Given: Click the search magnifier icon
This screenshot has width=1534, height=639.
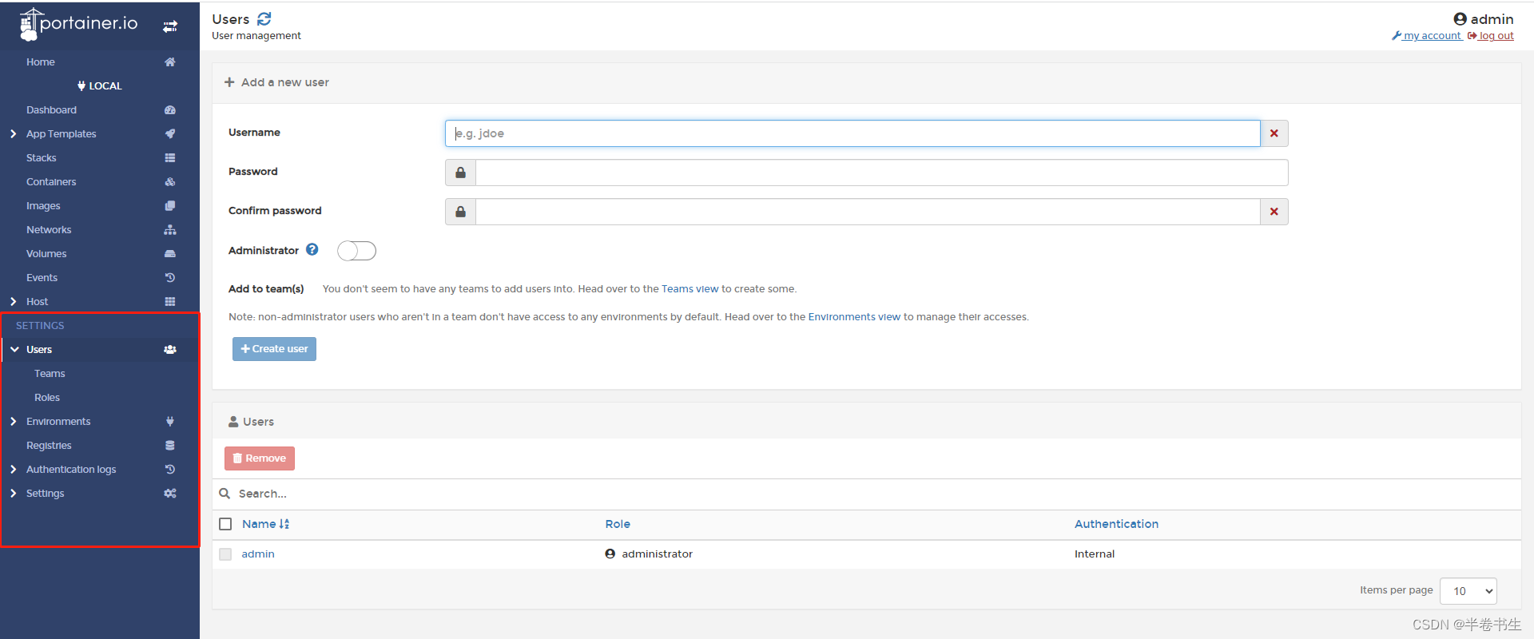Looking at the screenshot, I should coord(225,494).
